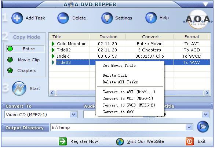Click the blue plus Add Task icon

coord(17,18)
